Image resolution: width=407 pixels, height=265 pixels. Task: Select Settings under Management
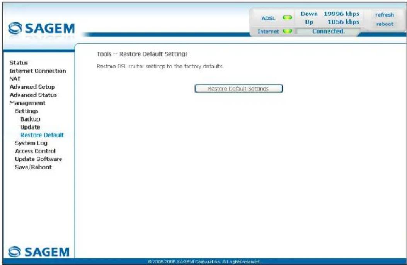coord(26,111)
